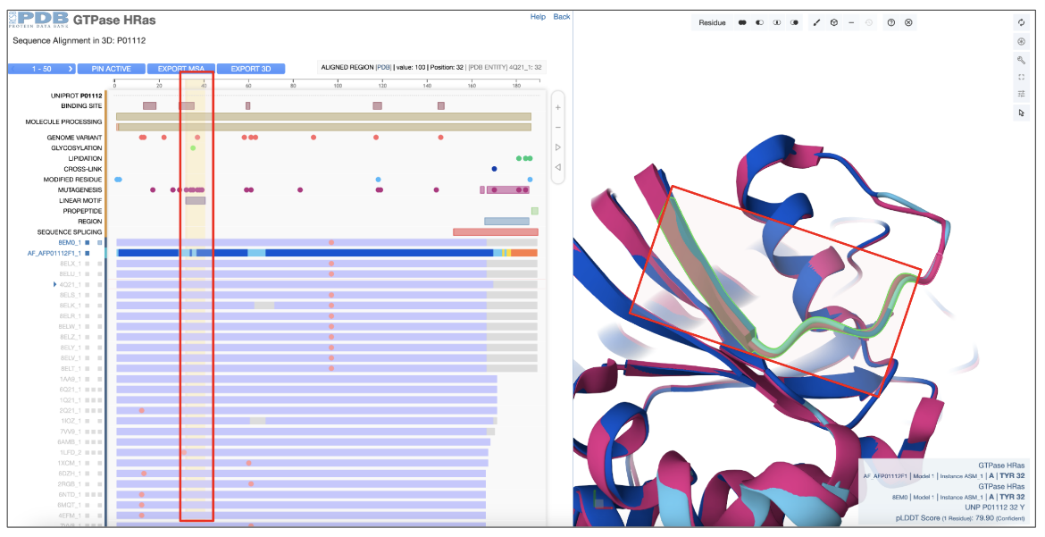1045x537 pixels.
Task: Click the cube representation icon
Action: 834,22
